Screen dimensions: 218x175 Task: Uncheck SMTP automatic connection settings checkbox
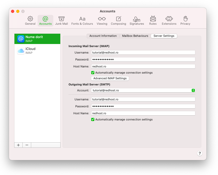[x=93, y=119]
